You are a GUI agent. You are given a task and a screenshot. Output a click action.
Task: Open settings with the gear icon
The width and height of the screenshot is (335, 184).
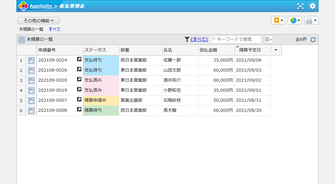click(312, 6)
